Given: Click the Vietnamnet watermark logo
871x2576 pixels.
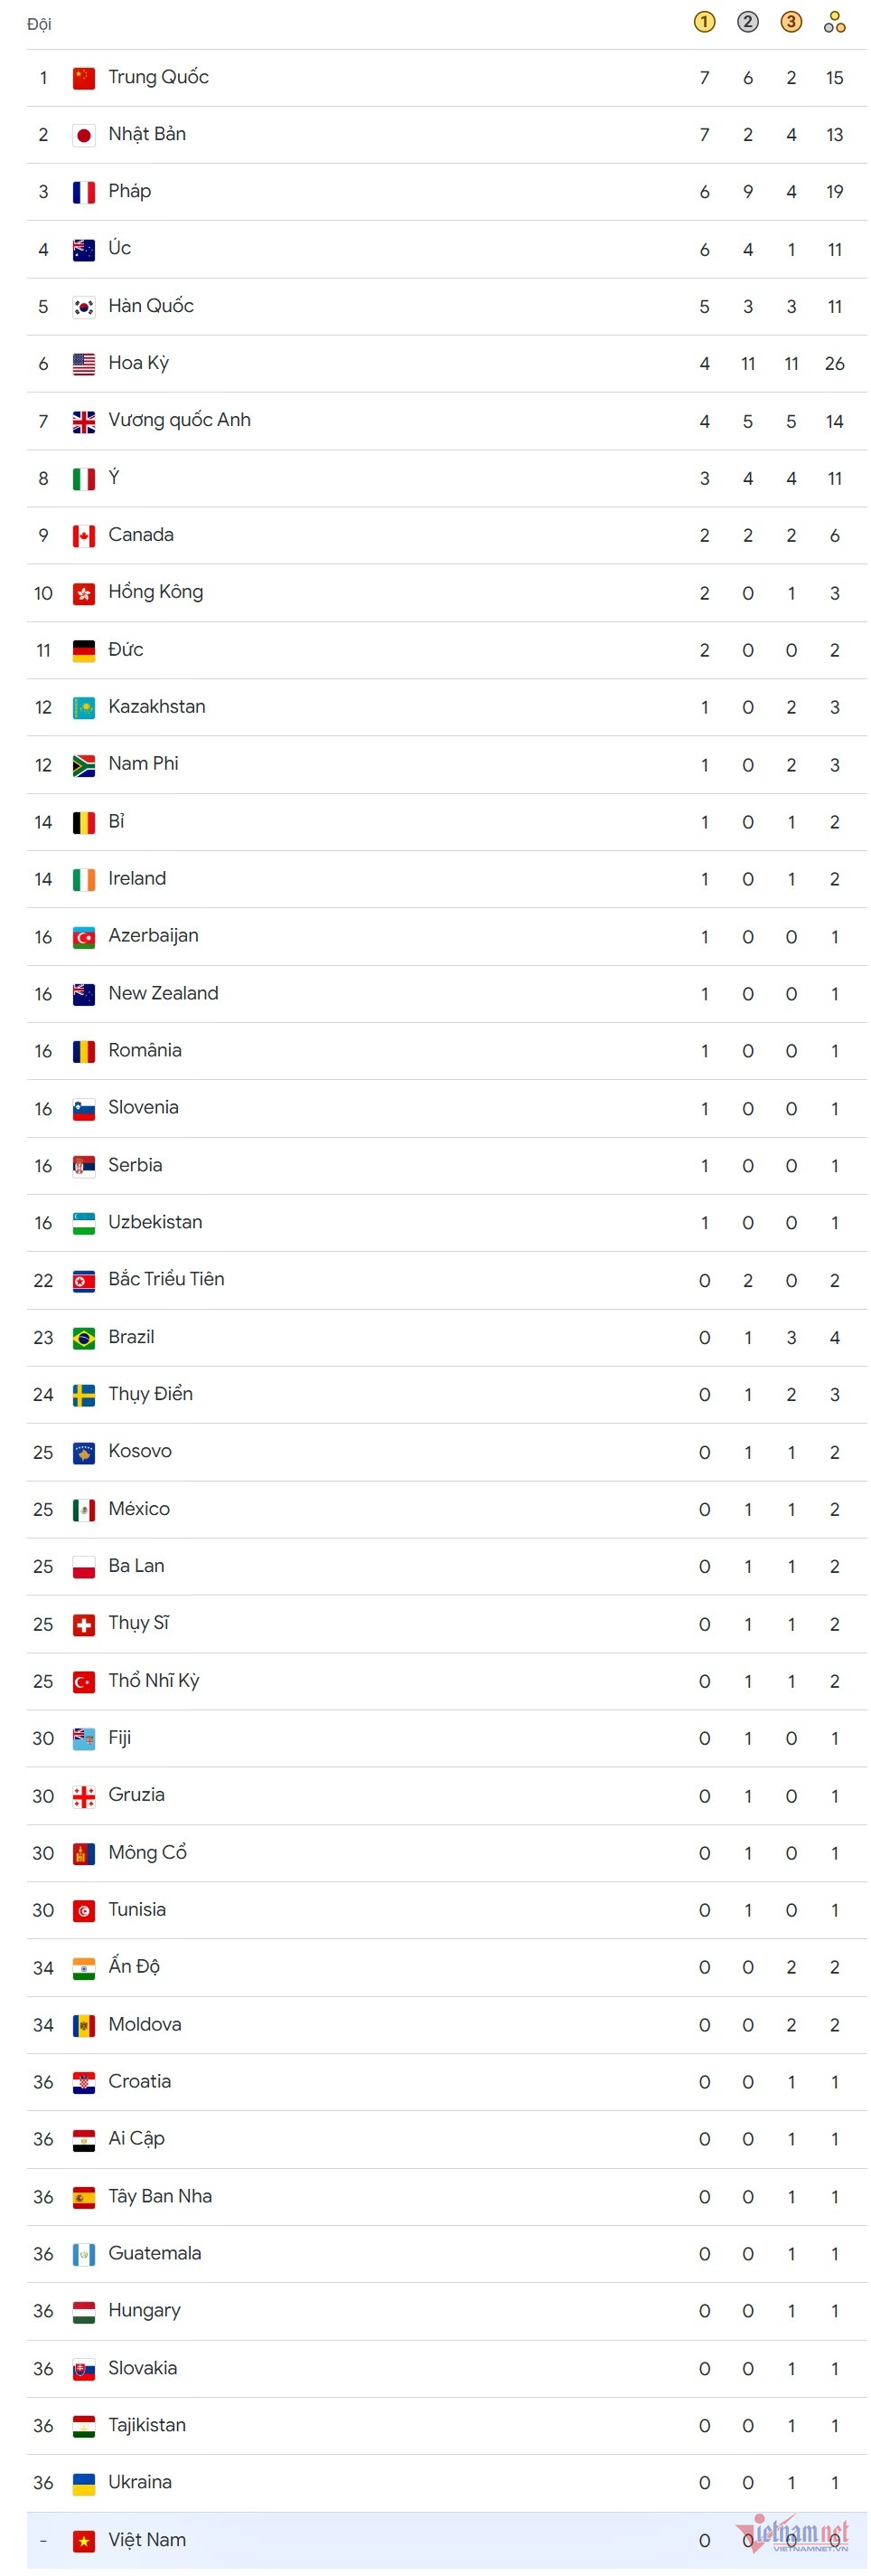Looking at the screenshot, I should (x=797, y=2535).
